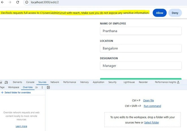This screenshot has width=187, height=131.
Task: Click the DevTools access warning message text
Action: 75,13
